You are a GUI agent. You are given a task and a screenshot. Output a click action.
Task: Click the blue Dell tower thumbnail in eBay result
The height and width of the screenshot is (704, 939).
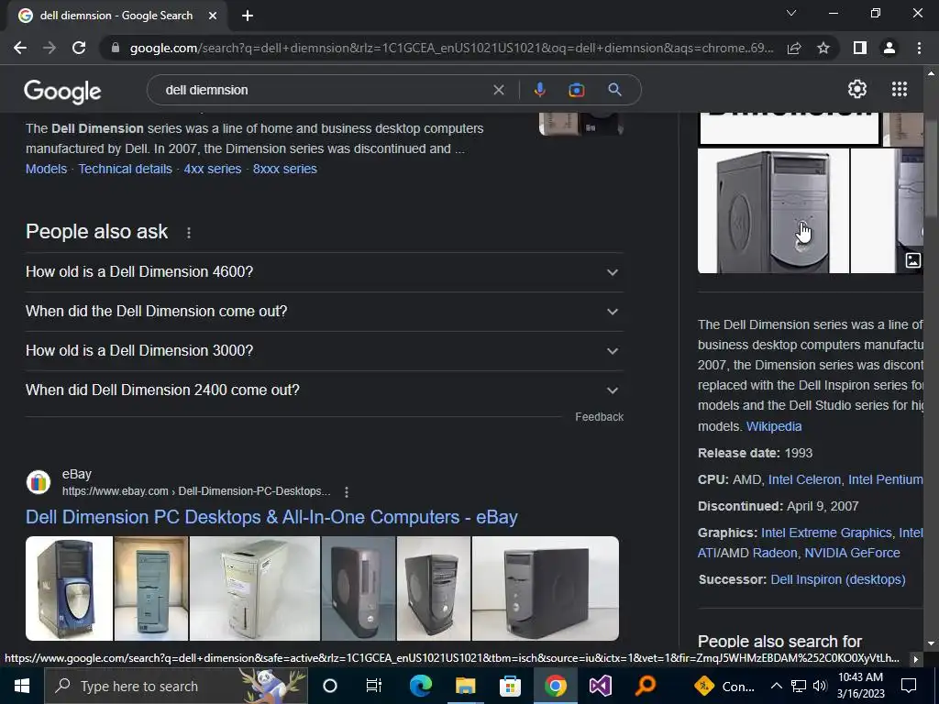tap(69, 588)
